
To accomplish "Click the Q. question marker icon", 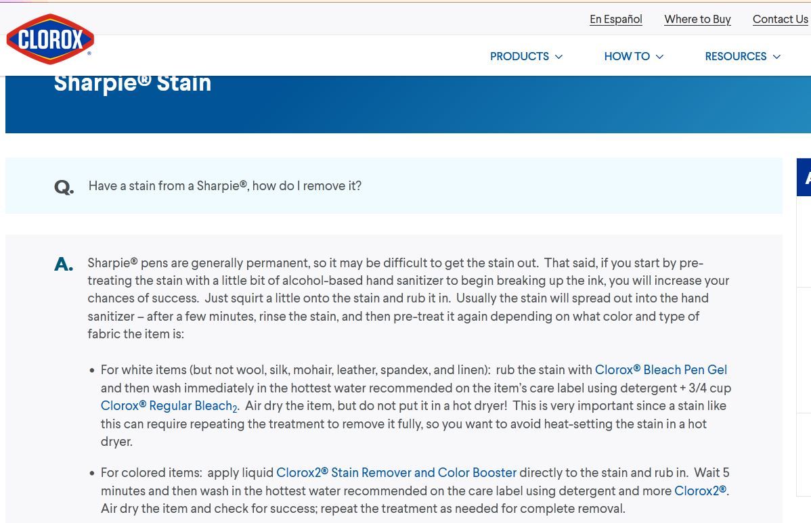I will 64,187.
